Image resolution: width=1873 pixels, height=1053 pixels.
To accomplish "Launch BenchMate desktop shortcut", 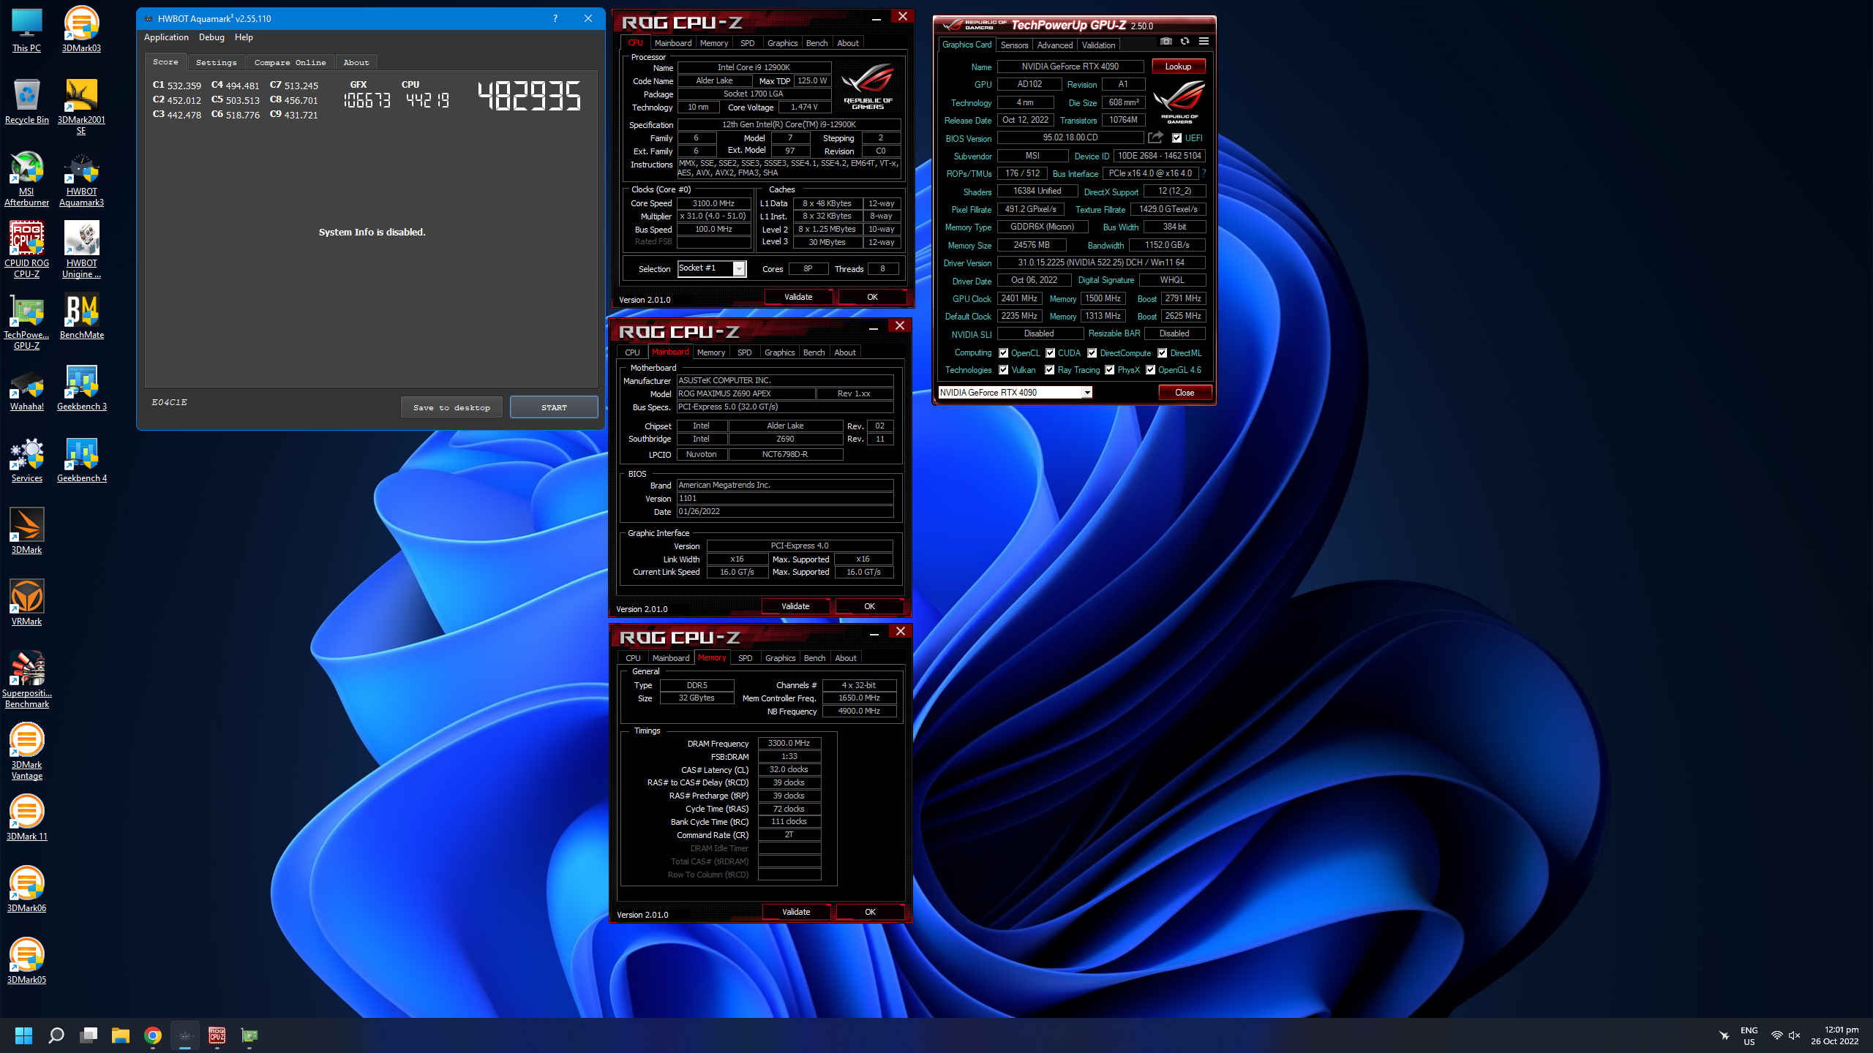I will [81, 317].
